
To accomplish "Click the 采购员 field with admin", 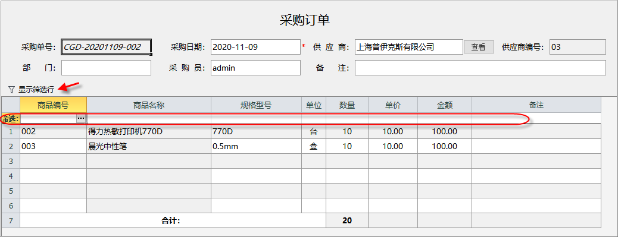I will pos(255,68).
